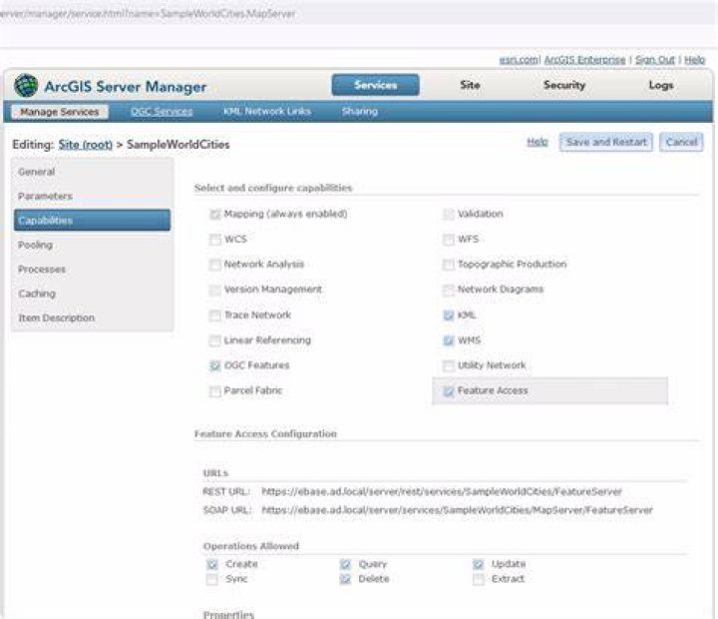
Task: Open the Site main tab
Action: point(470,85)
